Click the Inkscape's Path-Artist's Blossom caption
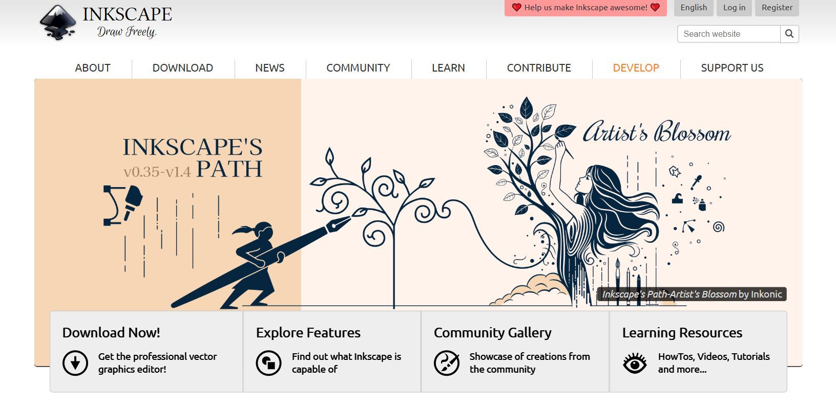The width and height of the screenshot is (836, 410). (692, 294)
